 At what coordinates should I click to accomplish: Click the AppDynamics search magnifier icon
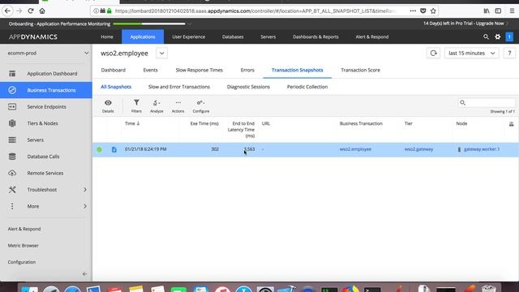tap(486, 36)
